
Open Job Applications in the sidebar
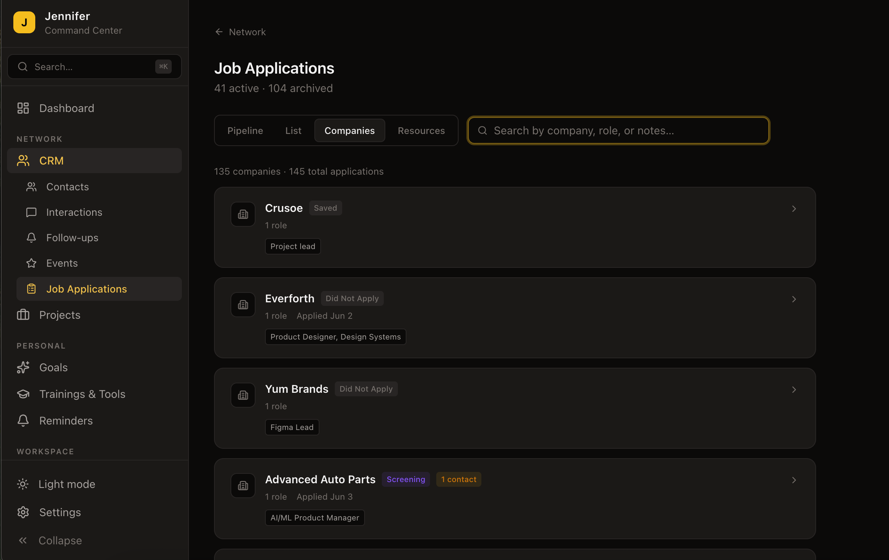(x=99, y=289)
